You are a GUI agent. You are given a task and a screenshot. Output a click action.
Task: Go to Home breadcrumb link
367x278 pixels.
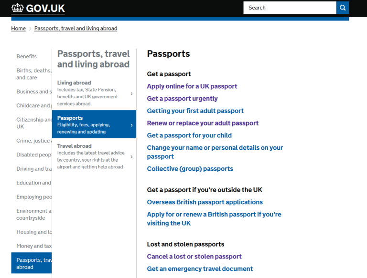tap(18, 29)
